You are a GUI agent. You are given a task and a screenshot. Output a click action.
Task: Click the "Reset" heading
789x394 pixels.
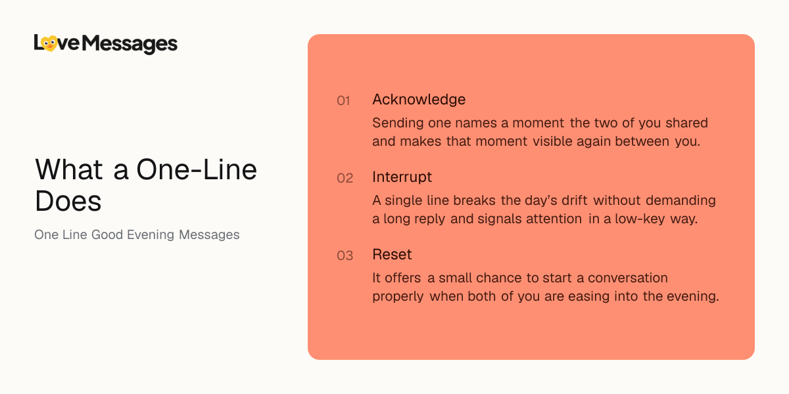coord(392,255)
